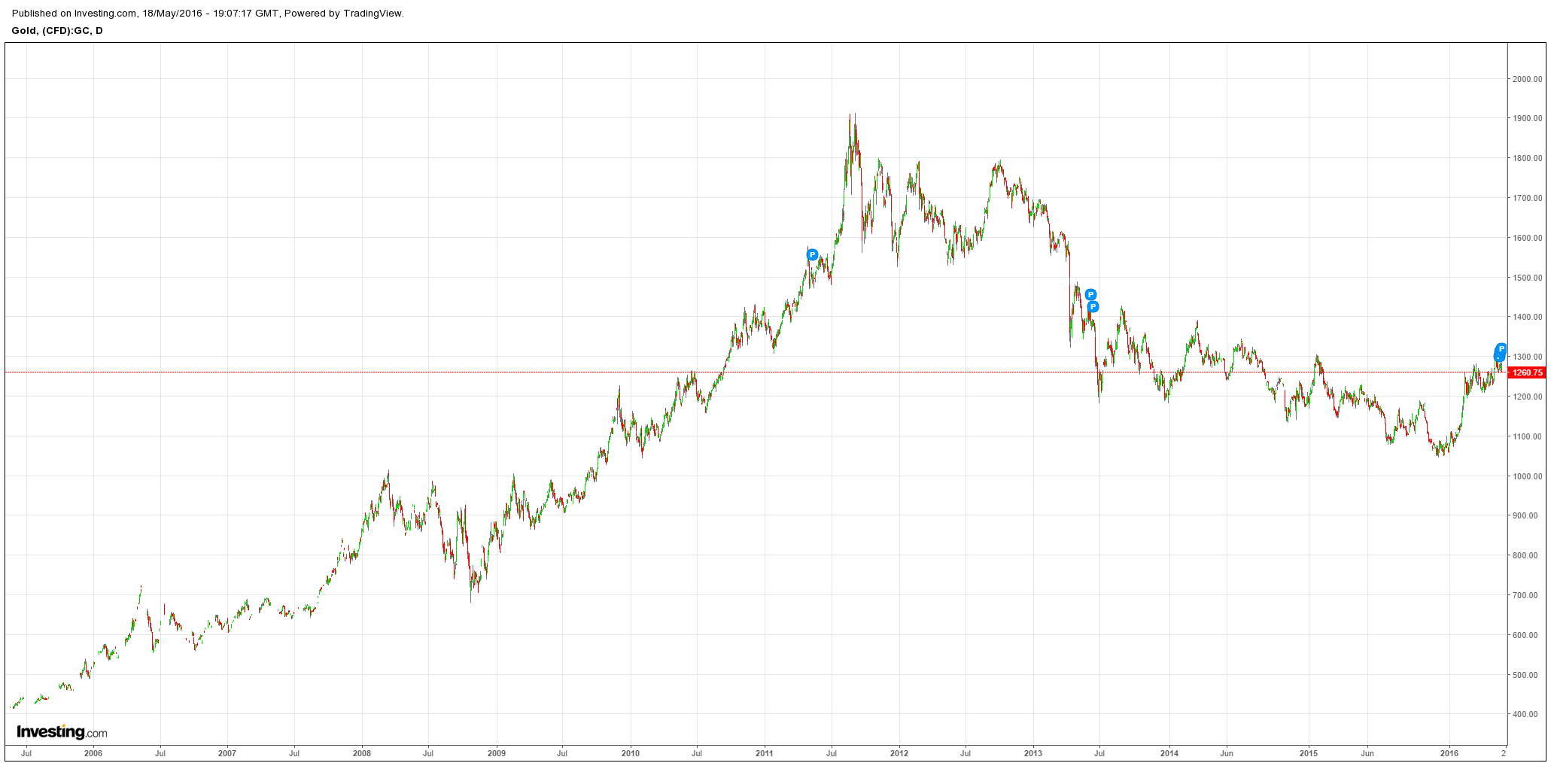This screenshot has height=763, width=1551.
Task: Click the red 1260.75 current price label
Action: click(1527, 372)
